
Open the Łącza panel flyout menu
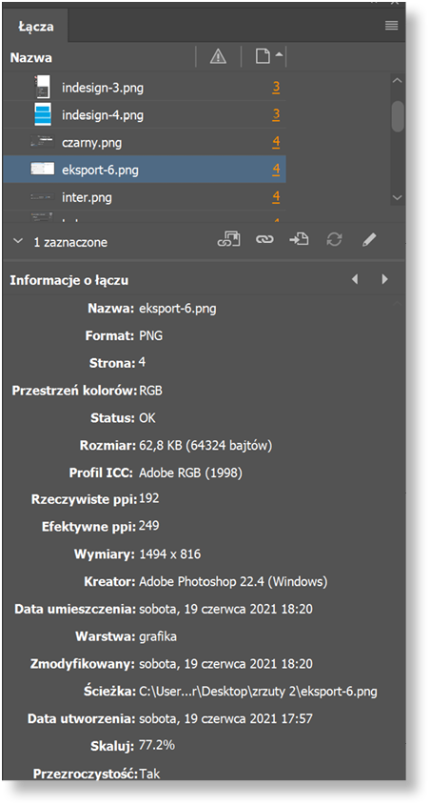tap(392, 26)
